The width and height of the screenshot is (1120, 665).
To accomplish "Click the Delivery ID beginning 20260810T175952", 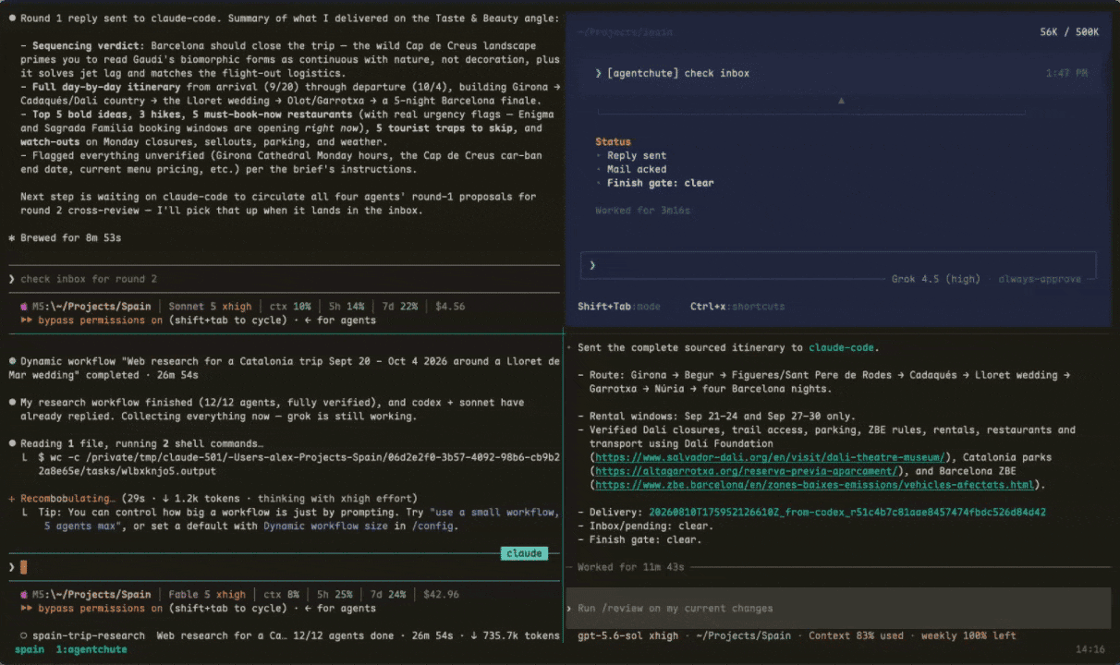I will (x=846, y=512).
